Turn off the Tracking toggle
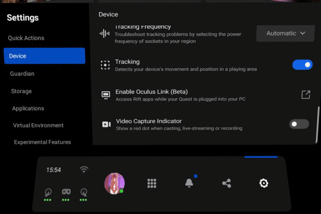The width and height of the screenshot is (321, 214). pos(302,65)
